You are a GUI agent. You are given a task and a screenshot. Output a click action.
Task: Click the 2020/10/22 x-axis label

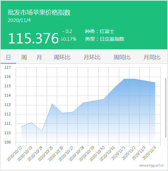point(15,154)
